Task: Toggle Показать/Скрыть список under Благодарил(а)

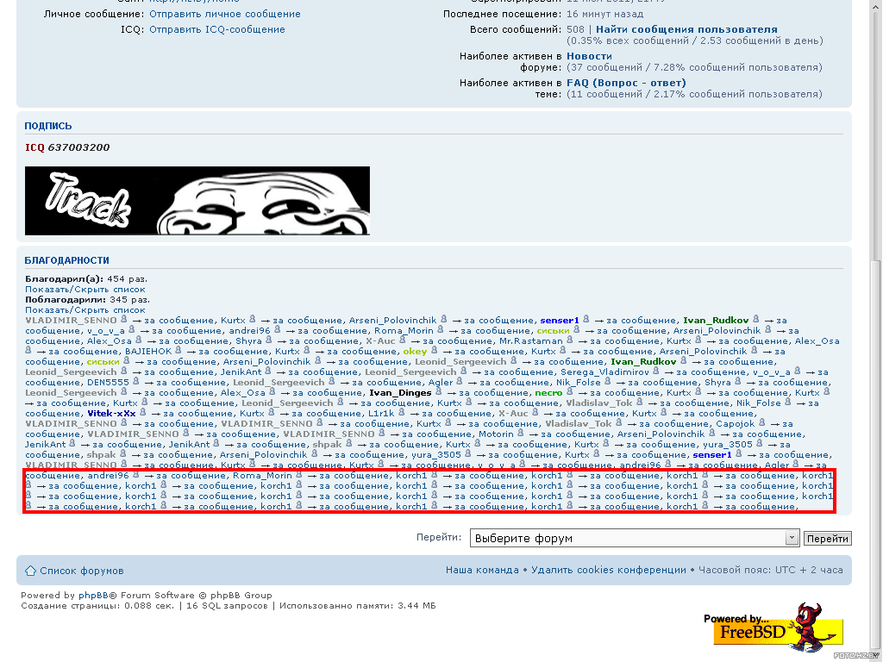Action: tap(85, 290)
